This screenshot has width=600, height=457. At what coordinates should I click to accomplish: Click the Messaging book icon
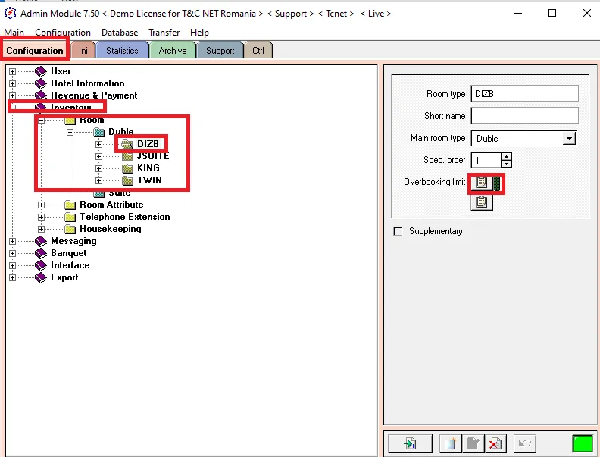[41, 241]
